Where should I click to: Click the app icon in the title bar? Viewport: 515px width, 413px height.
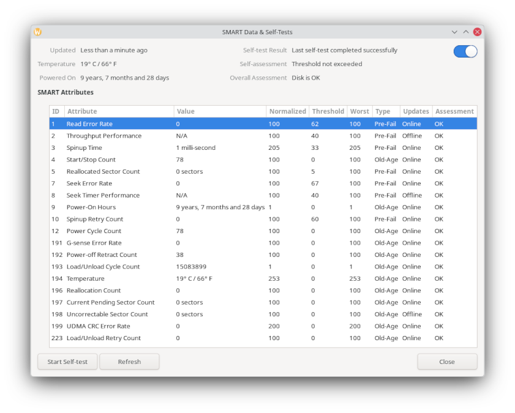point(37,32)
